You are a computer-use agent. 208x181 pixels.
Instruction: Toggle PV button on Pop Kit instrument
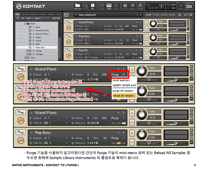point(188,57)
